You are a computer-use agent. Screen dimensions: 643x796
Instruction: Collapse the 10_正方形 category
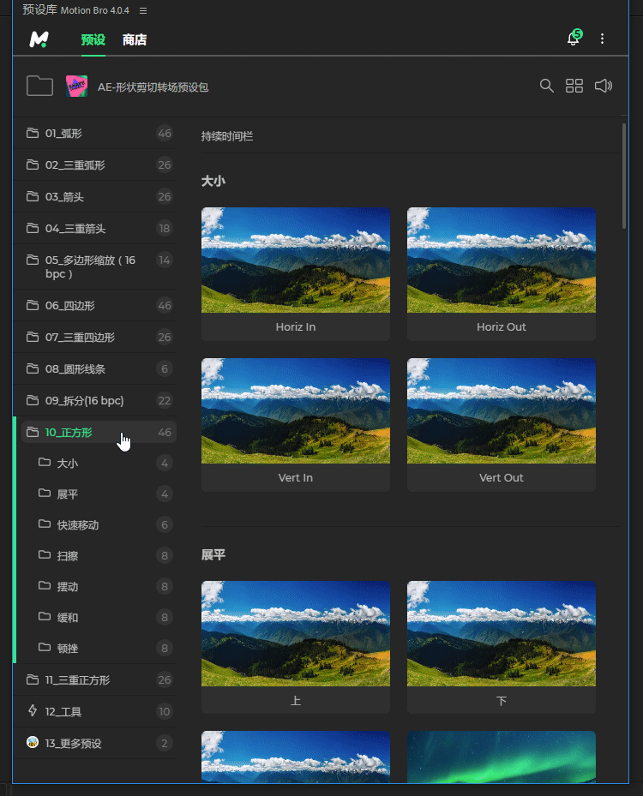pos(99,432)
